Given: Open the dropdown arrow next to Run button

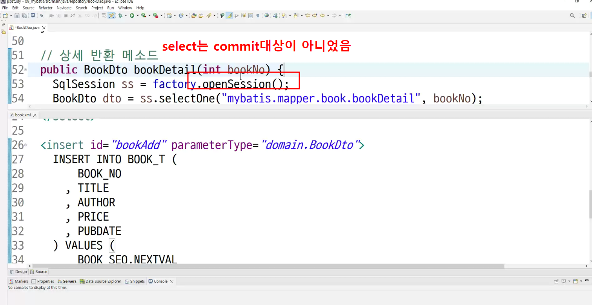Looking at the screenshot, I should click(x=137, y=16).
